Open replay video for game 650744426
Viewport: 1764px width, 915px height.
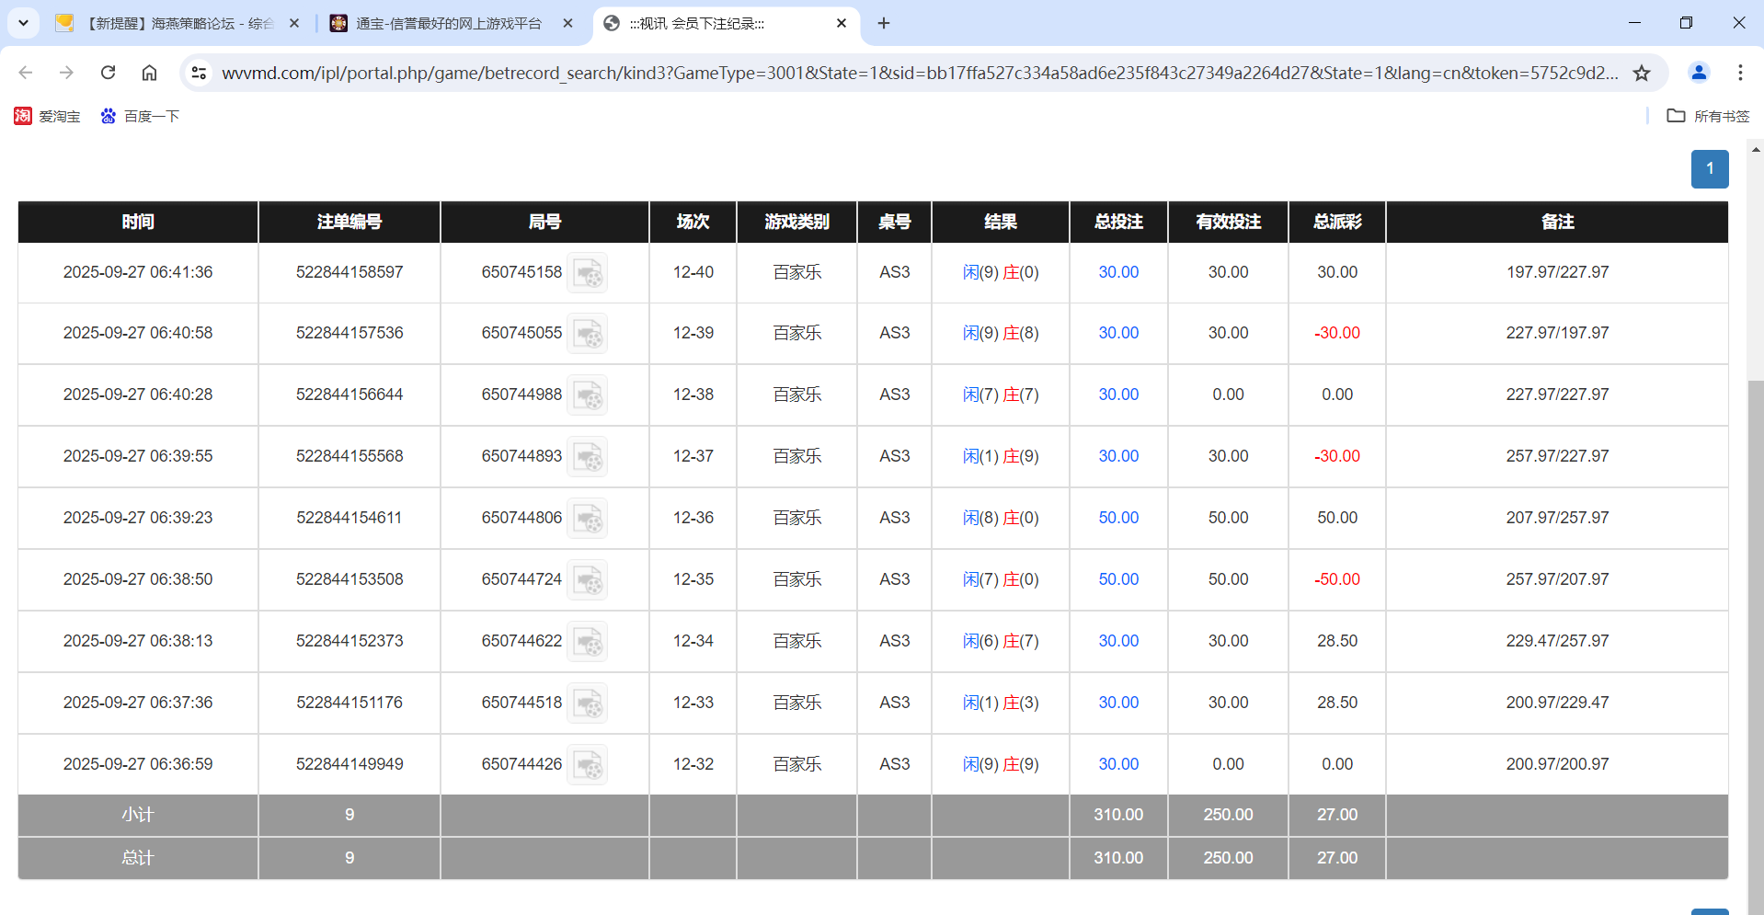click(588, 764)
